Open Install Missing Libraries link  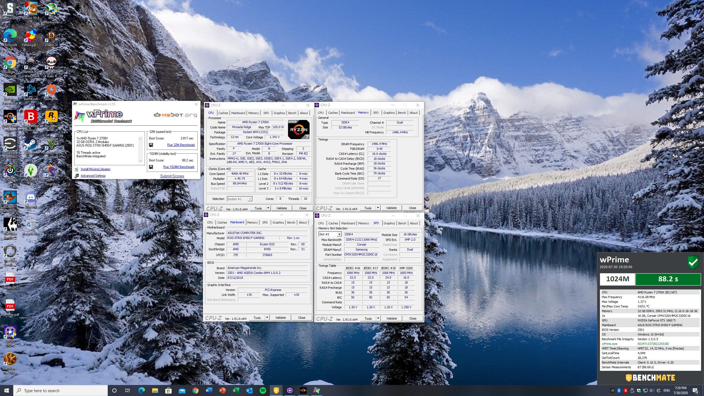point(95,169)
